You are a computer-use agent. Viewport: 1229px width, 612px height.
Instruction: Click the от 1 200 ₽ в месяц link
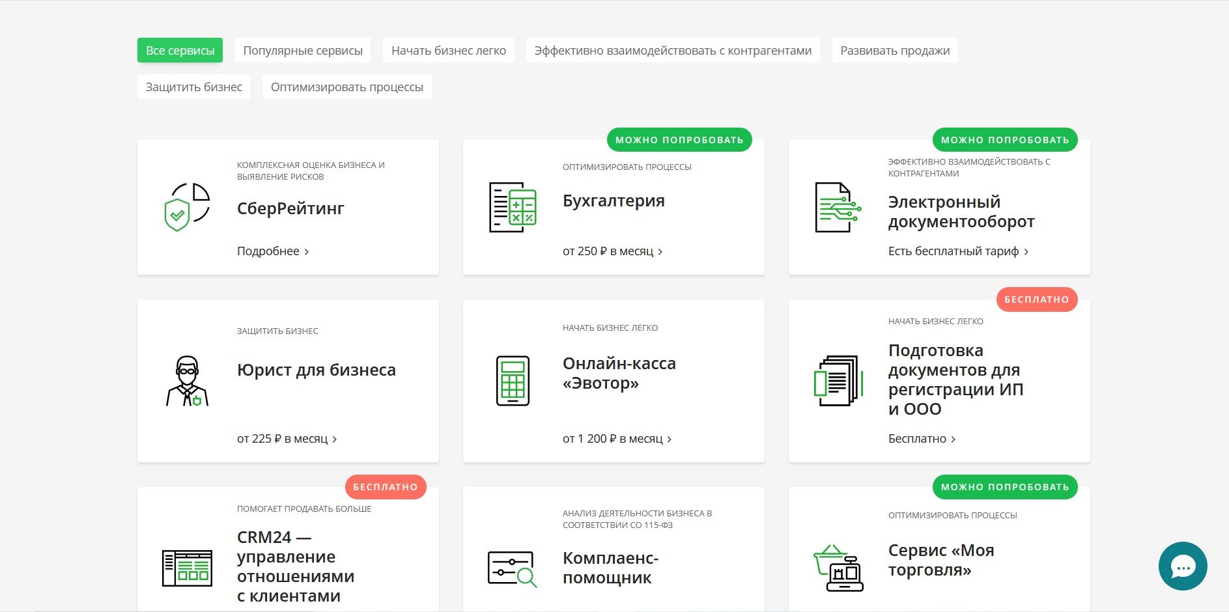[617, 439]
